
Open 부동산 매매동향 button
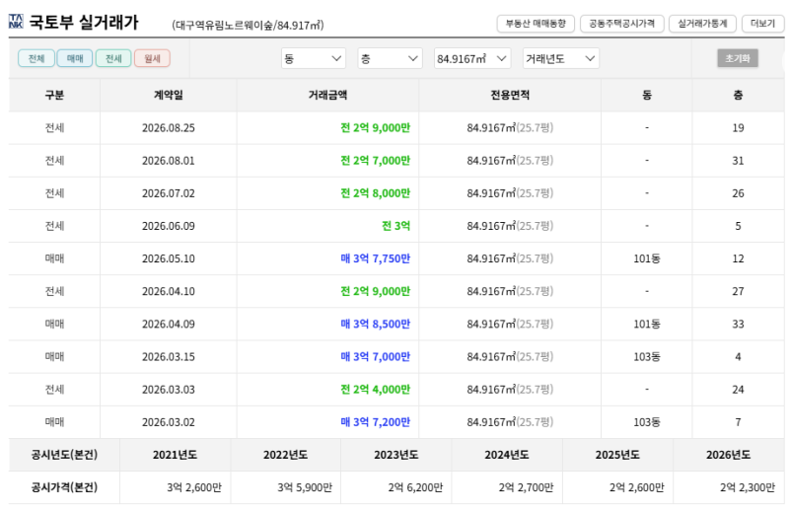point(536,24)
